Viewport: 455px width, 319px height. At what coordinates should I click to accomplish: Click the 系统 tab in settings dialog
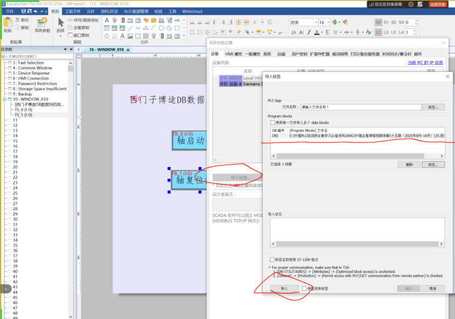267,54
